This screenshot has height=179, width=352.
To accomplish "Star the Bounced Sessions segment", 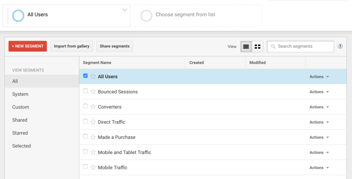I will coord(93,92).
